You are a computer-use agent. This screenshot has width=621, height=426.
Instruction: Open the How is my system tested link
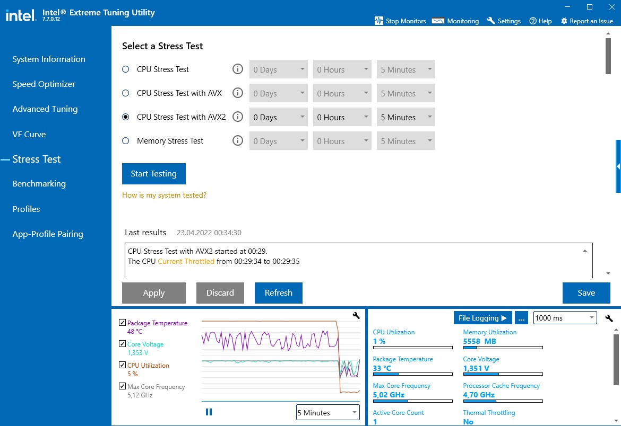(164, 195)
